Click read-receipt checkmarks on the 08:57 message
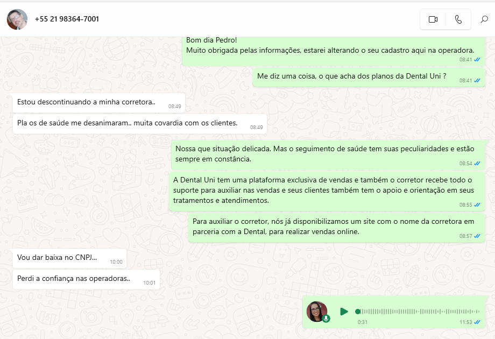495x339 pixels. click(x=477, y=236)
